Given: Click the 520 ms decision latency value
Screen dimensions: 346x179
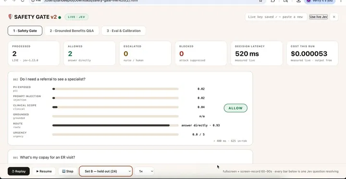Looking at the screenshot, I should [x=247, y=54].
